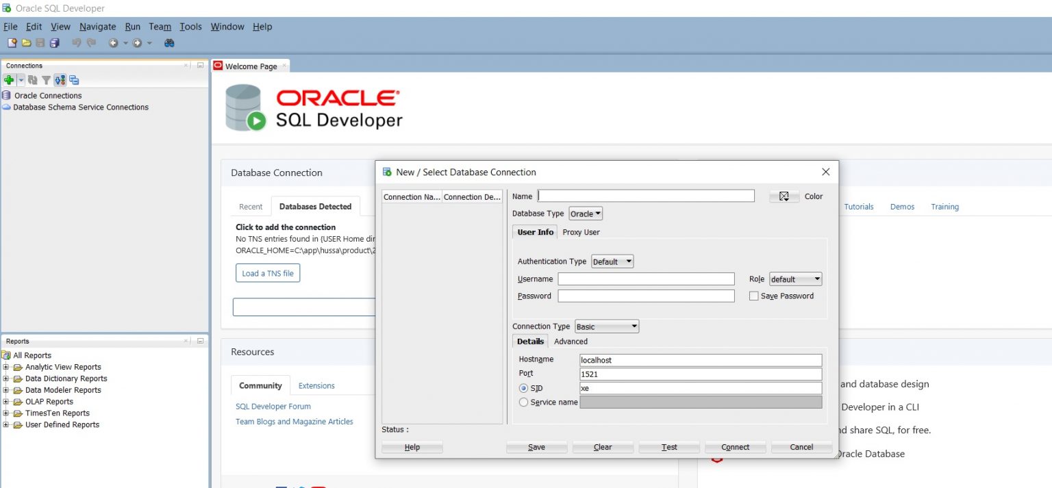Click the green plus New Connection icon

click(x=9, y=80)
